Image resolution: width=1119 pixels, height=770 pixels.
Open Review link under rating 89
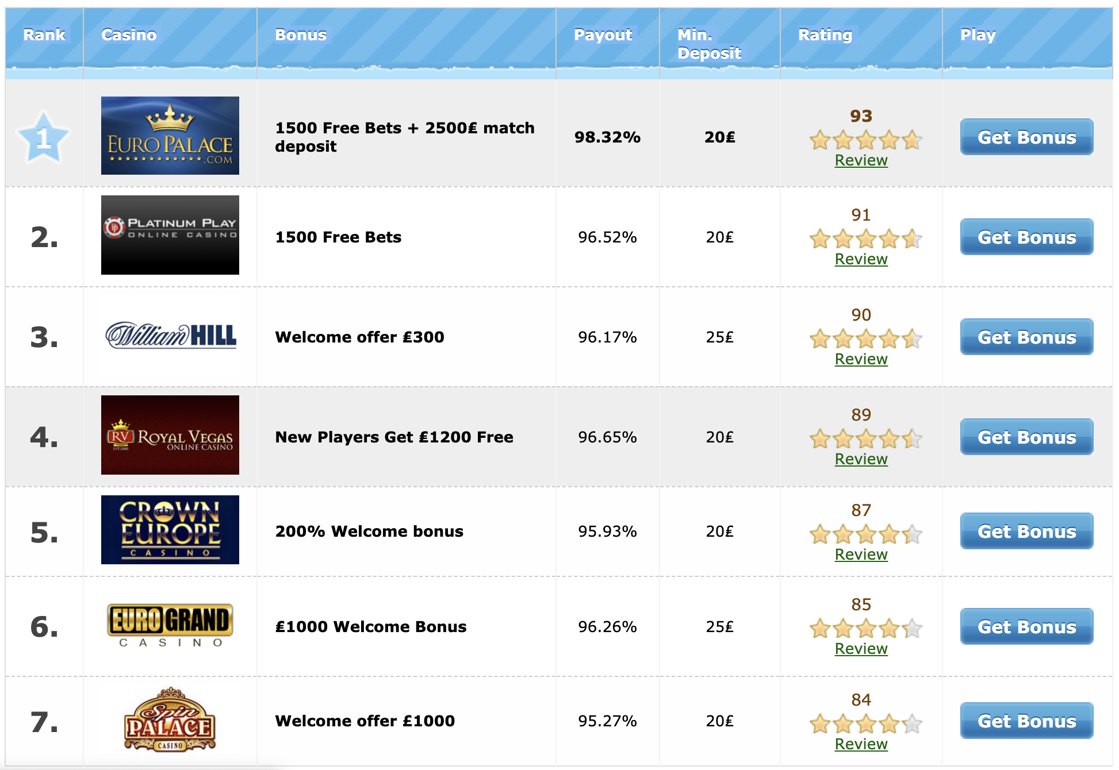tap(861, 459)
